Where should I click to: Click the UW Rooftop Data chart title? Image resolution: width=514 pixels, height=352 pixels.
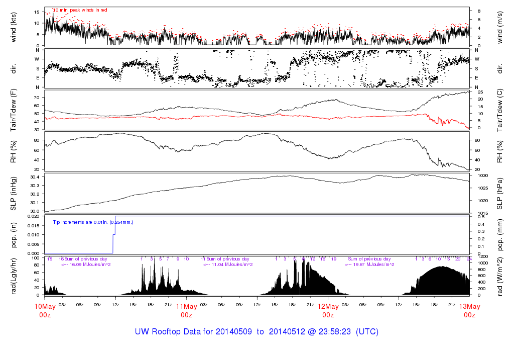click(256, 332)
